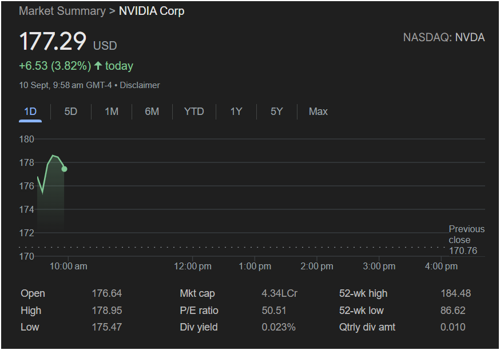Click the P/E ratio value 50.51

[274, 311]
